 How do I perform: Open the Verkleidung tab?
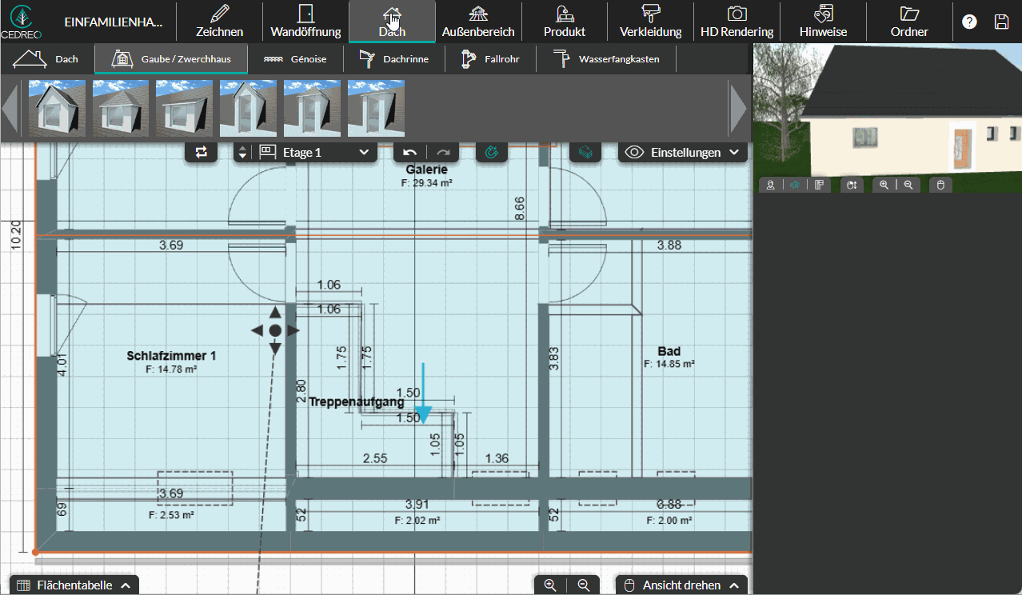pos(651,22)
